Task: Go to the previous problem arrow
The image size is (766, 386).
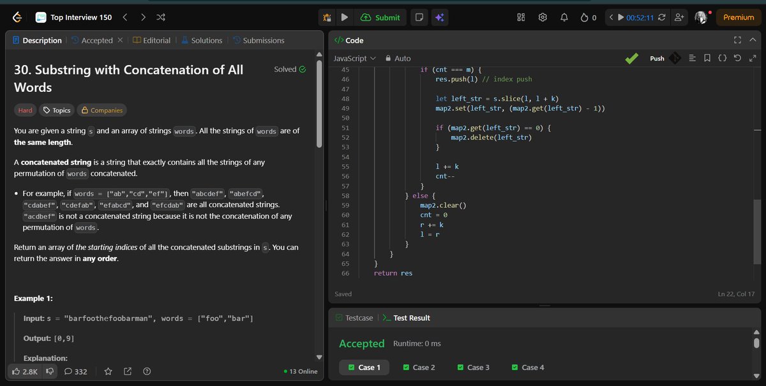Action: 125,18
